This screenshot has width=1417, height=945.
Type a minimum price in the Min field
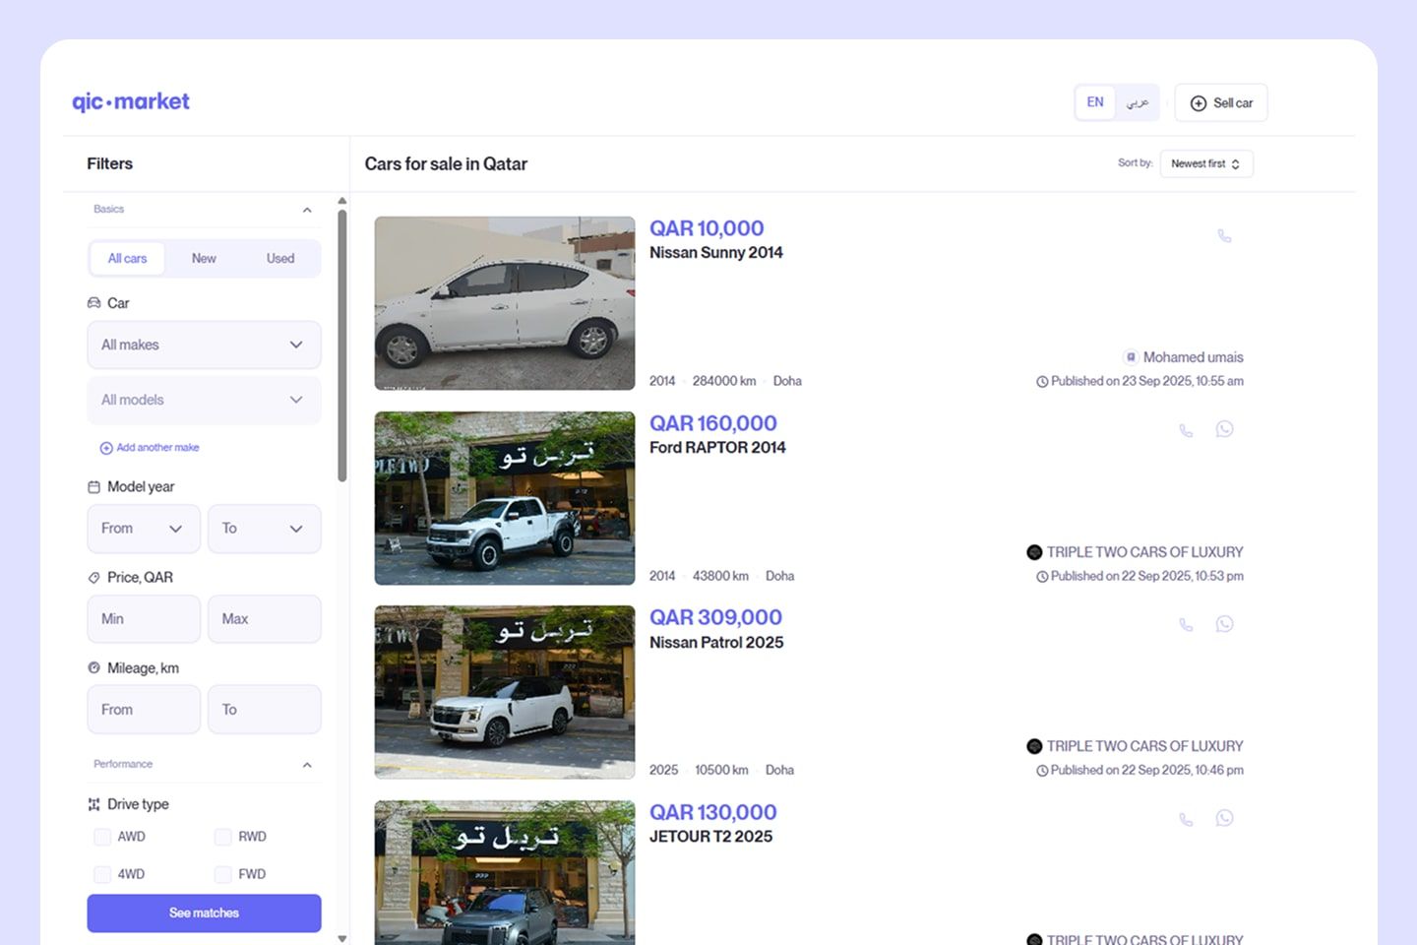[144, 619]
